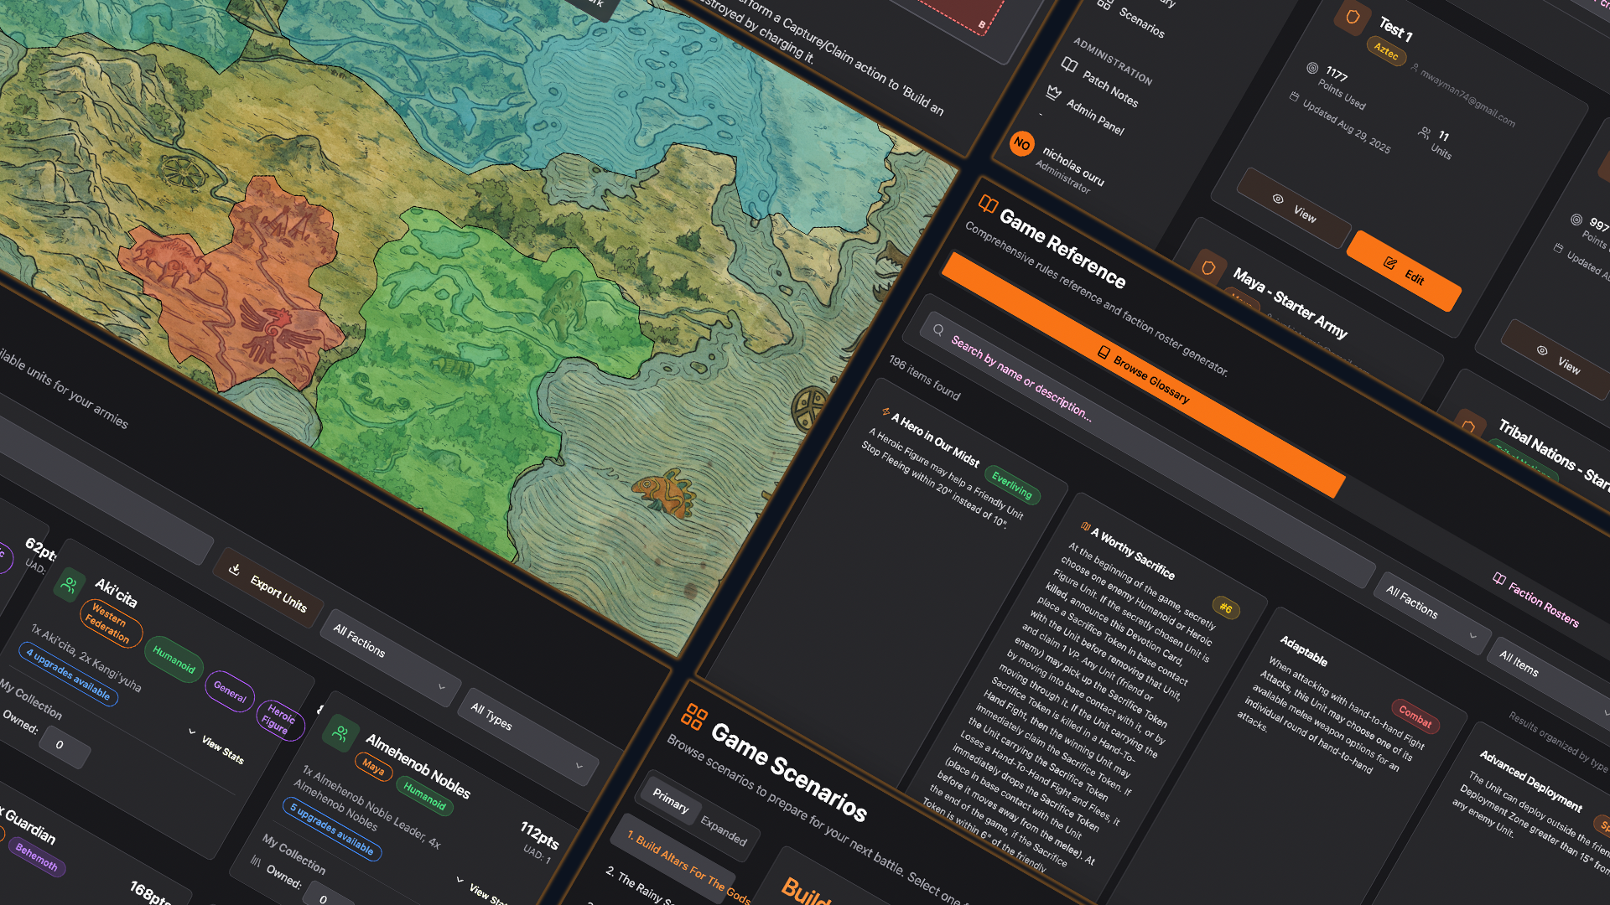Switch to the Primary scenarios tab
The width and height of the screenshot is (1610, 905).
pos(671,800)
